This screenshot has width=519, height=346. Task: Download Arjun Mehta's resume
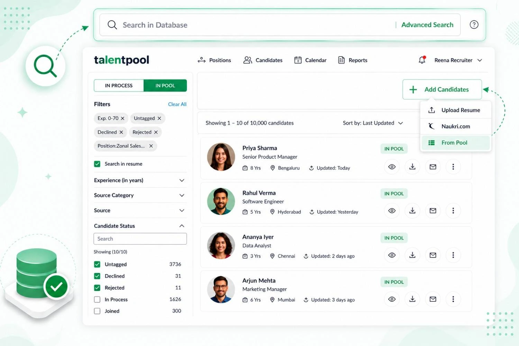[x=412, y=299]
